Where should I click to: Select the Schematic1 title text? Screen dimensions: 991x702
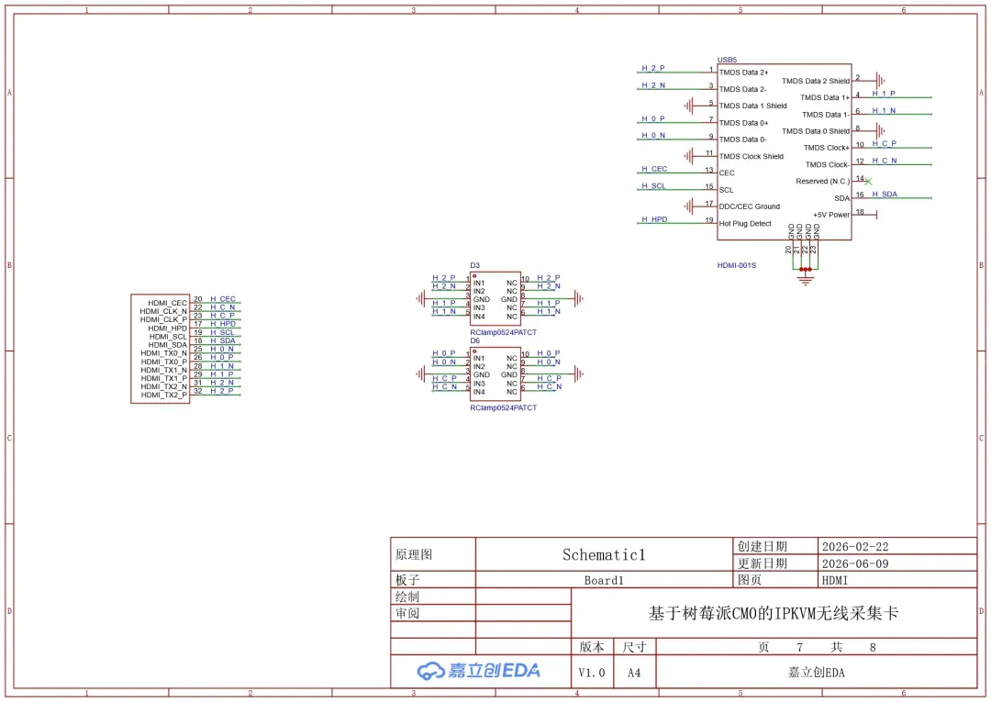(x=604, y=555)
